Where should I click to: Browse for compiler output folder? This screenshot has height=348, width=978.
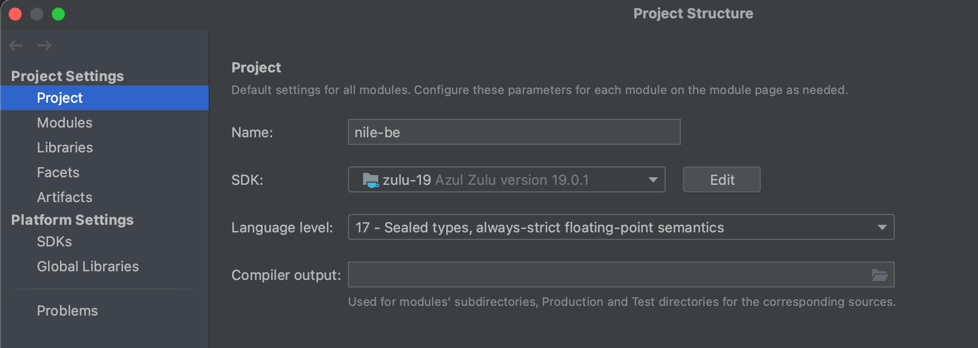[x=880, y=275]
